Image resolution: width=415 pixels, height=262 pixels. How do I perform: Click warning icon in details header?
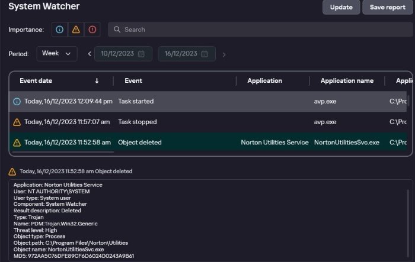(x=12, y=172)
